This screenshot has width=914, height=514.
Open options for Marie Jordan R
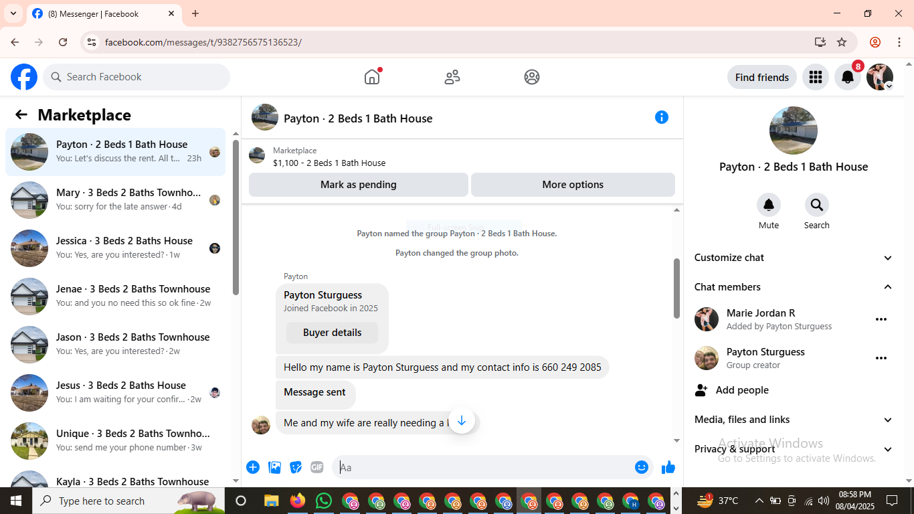tap(881, 319)
